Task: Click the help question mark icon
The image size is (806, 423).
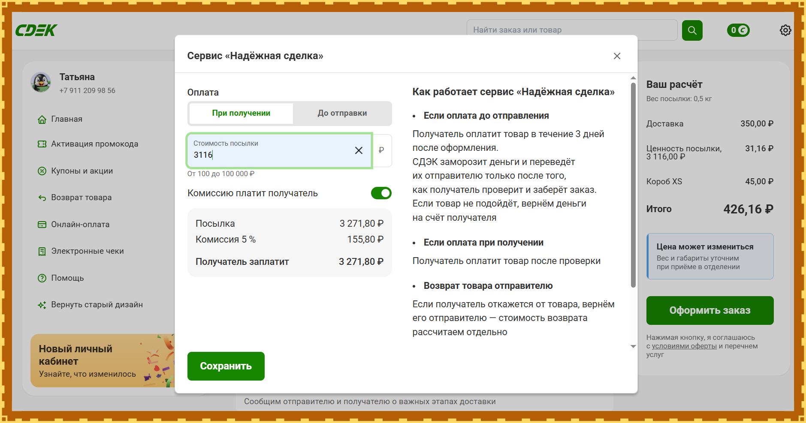Action: 42,278
